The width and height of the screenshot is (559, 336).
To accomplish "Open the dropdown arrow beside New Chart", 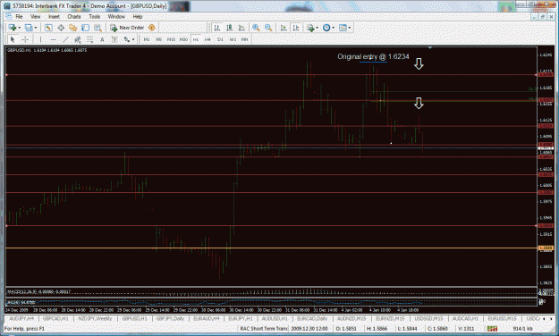I will 19,28.
